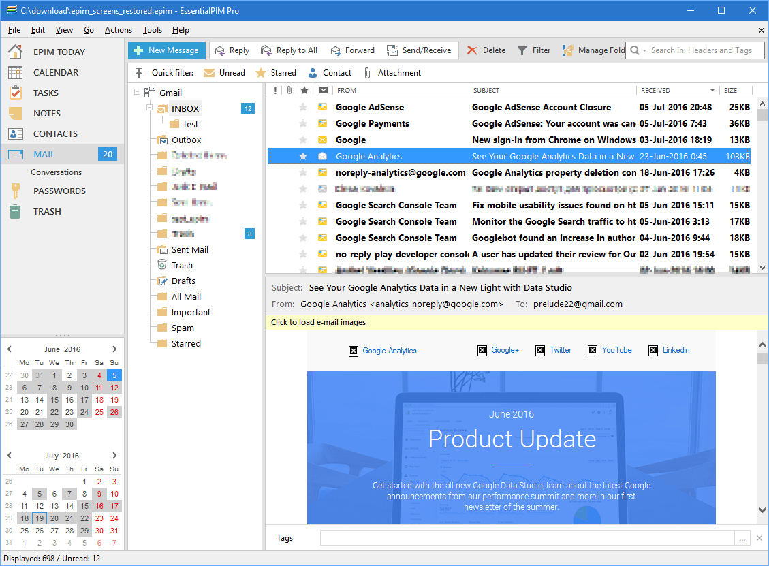Open the Go menu
Image resolution: width=769 pixels, height=566 pixels.
(89, 30)
